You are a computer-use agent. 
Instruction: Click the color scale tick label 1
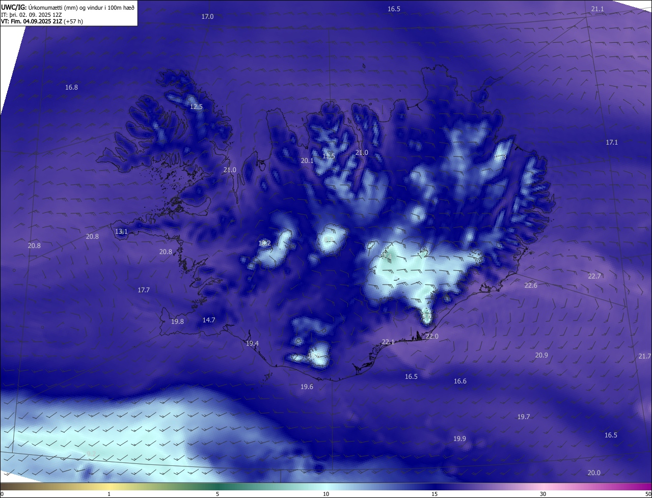[x=109, y=494]
